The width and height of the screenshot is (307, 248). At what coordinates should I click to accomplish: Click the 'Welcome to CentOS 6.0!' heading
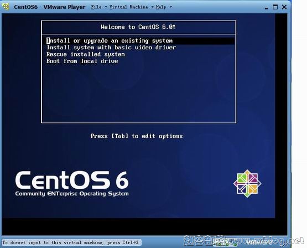[138, 27]
